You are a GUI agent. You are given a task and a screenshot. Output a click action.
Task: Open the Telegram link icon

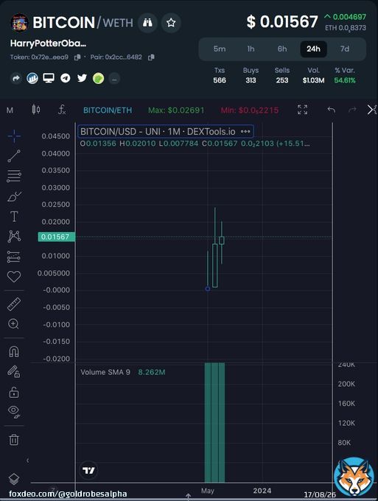click(65, 78)
